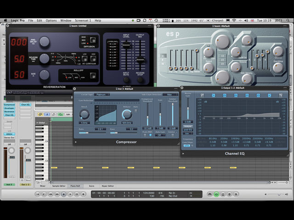Open the post EQ dropdown in Channel EQ
Viewport: 294px width, 220px height.
coord(188,130)
